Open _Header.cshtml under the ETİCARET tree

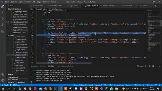pos(21,39)
